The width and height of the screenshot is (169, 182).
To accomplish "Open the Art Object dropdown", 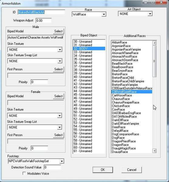I will click(135, 14).
